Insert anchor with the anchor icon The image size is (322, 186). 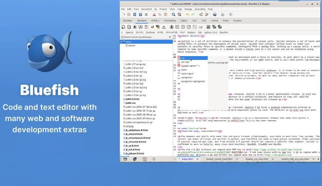click(x=171, y=27)
